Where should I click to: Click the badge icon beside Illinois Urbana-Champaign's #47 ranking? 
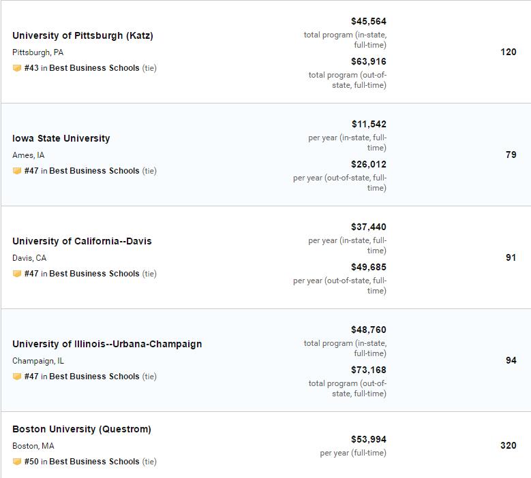coord(17,377)
